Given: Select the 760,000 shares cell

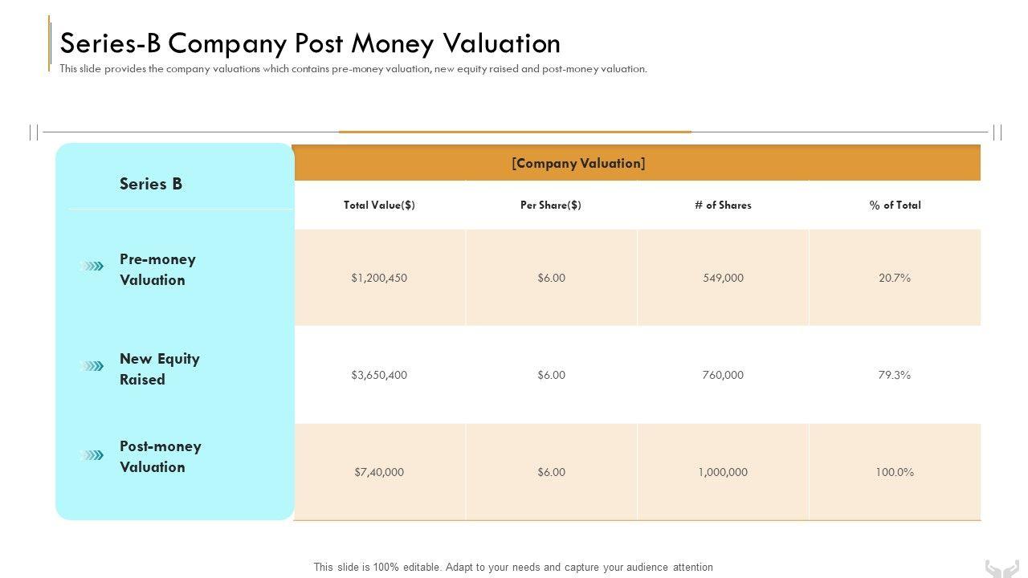Looking at the screenshot, I should click(x=723, y=375).
